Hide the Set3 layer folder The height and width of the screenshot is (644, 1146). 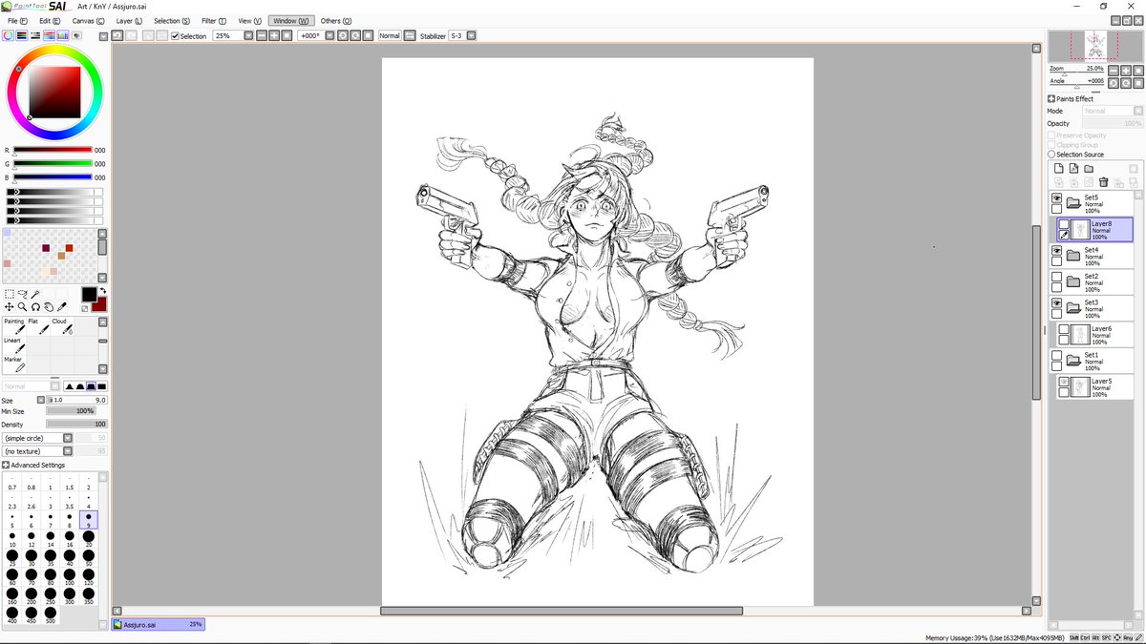point(1056,303)
